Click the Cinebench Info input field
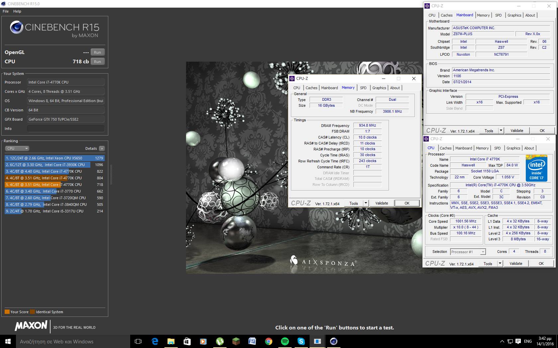558x348 pixels. [x=66, y=129]
